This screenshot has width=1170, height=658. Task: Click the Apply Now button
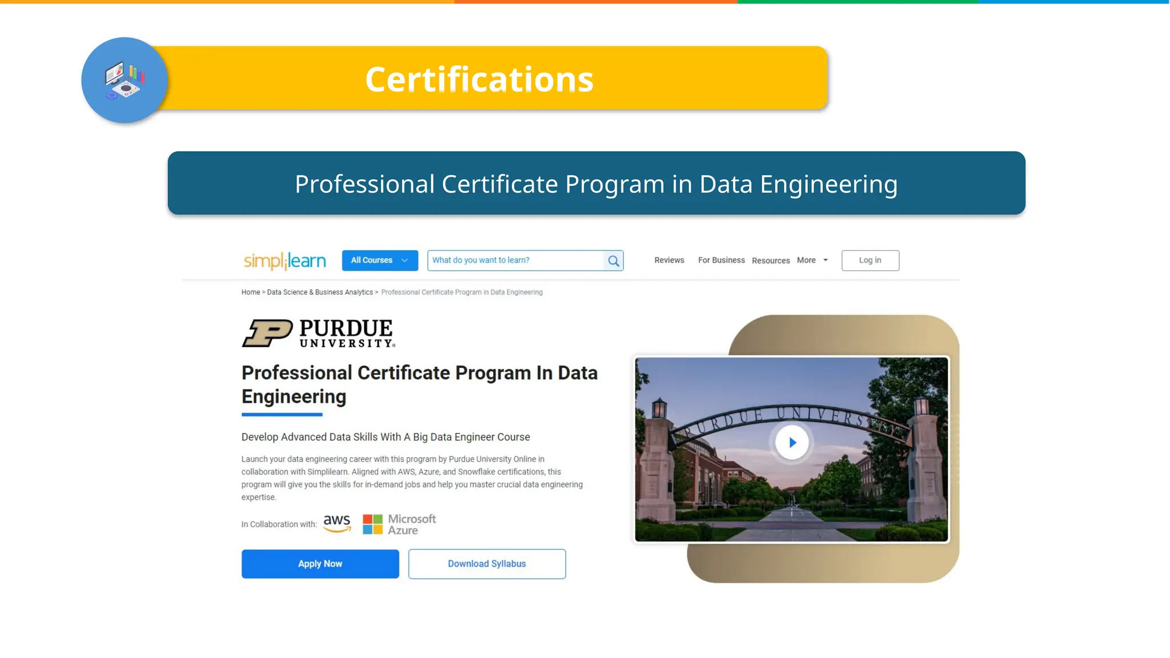(x=320, y=564)
